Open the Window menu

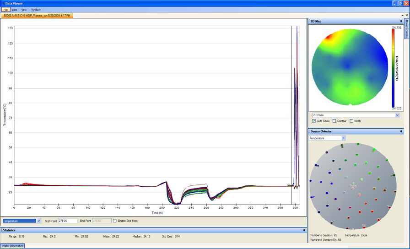(36, 10)
